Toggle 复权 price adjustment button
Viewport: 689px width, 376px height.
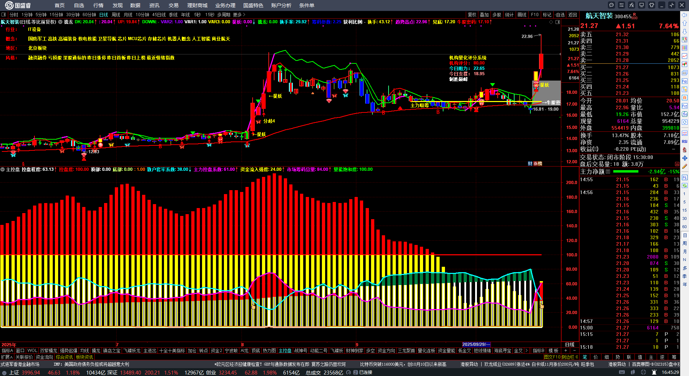472,15
